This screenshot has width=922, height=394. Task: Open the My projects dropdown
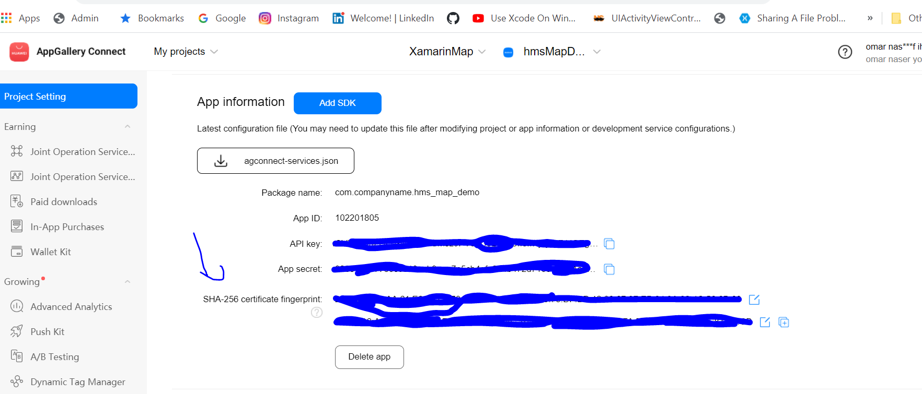pos(186,52)
